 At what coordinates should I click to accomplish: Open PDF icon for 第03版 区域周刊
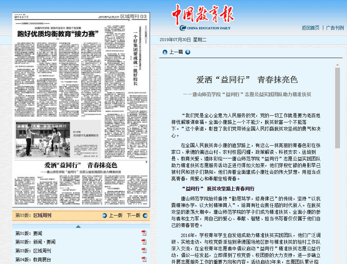pos(144,251)
